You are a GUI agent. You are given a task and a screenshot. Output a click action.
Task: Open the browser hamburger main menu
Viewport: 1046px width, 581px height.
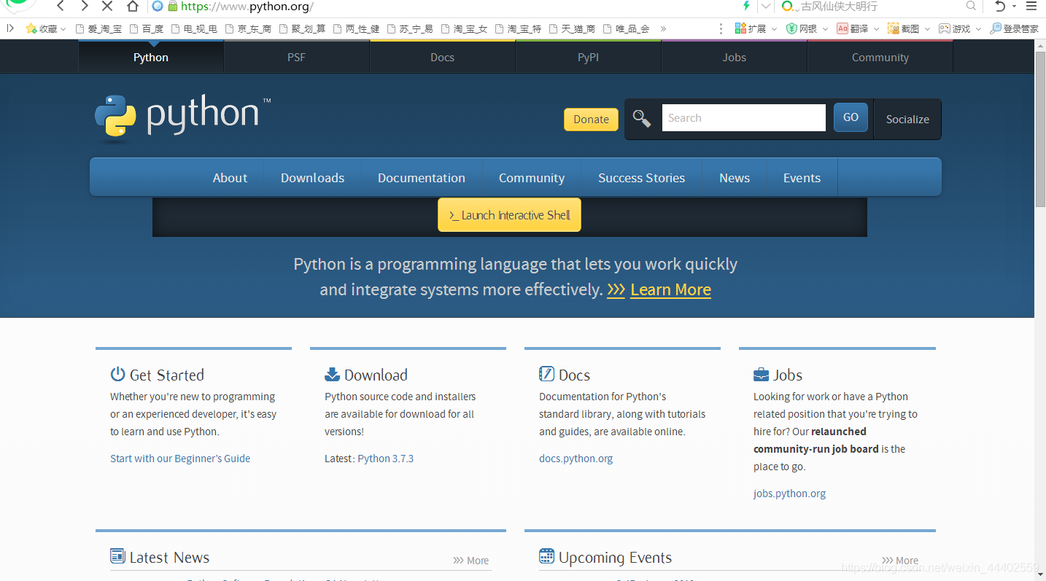point(1031,6)
